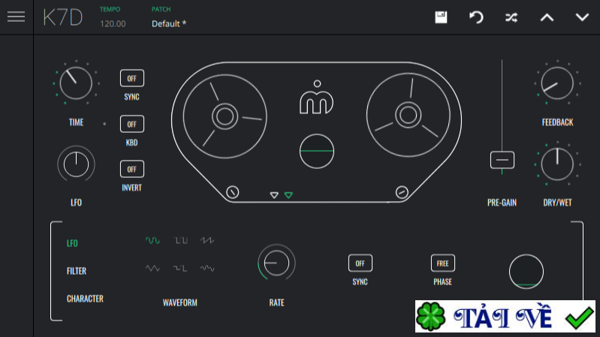Open the Default patch name selector
The image size is (600, 337).
pyautogui.click(x=169, y=24)
